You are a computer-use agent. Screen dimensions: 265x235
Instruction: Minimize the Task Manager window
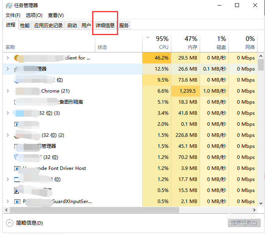coord(219,5)
